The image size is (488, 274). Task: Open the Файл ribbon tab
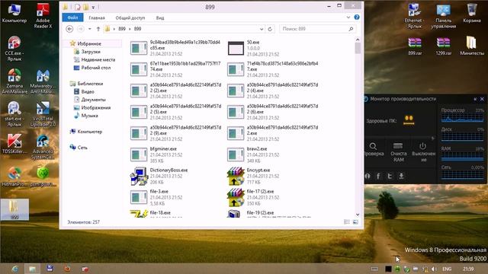(73, 18)
